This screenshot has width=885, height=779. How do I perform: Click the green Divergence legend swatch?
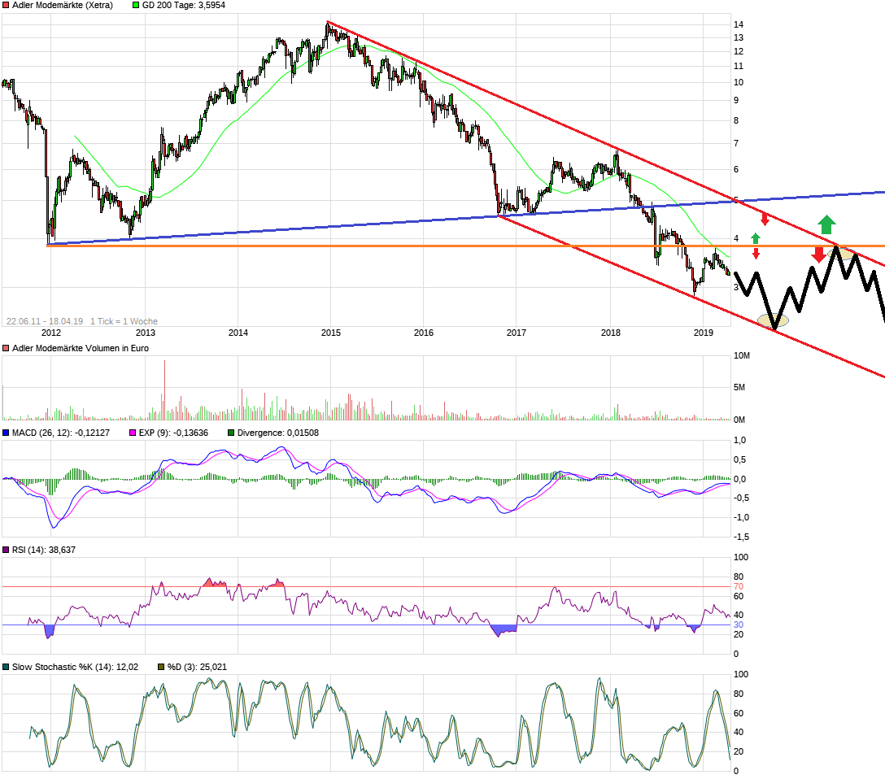231,433
